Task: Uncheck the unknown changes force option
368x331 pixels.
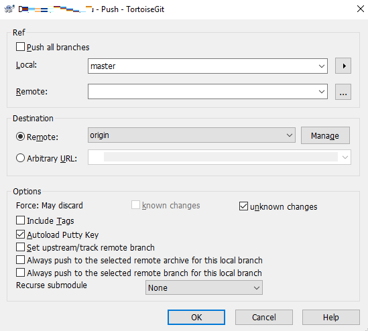Action: [x=243, y=206]
